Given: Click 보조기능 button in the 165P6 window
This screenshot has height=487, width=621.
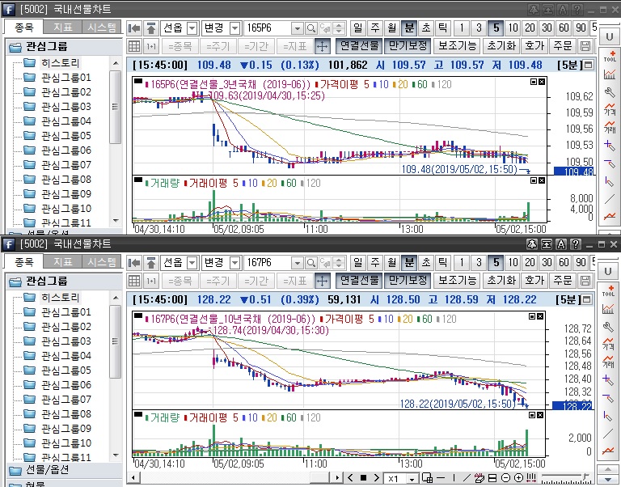Looking at the screenshot, I should 457,46.
